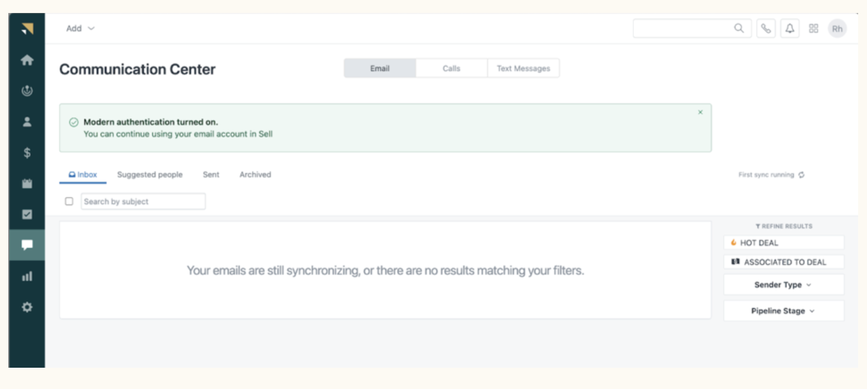Viewport: 867px width, 389px height.
Task: Tick the select-all emails checkbox
Action: pos(69,202)
